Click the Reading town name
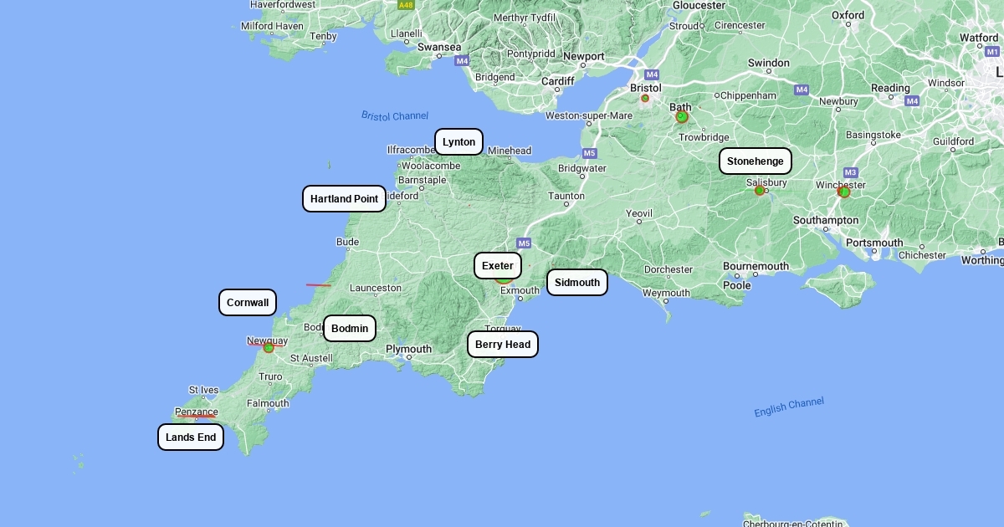 [x=890, y=88]
